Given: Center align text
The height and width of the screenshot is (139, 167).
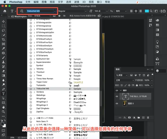Looking at the screenshot, I should (136, 11).
